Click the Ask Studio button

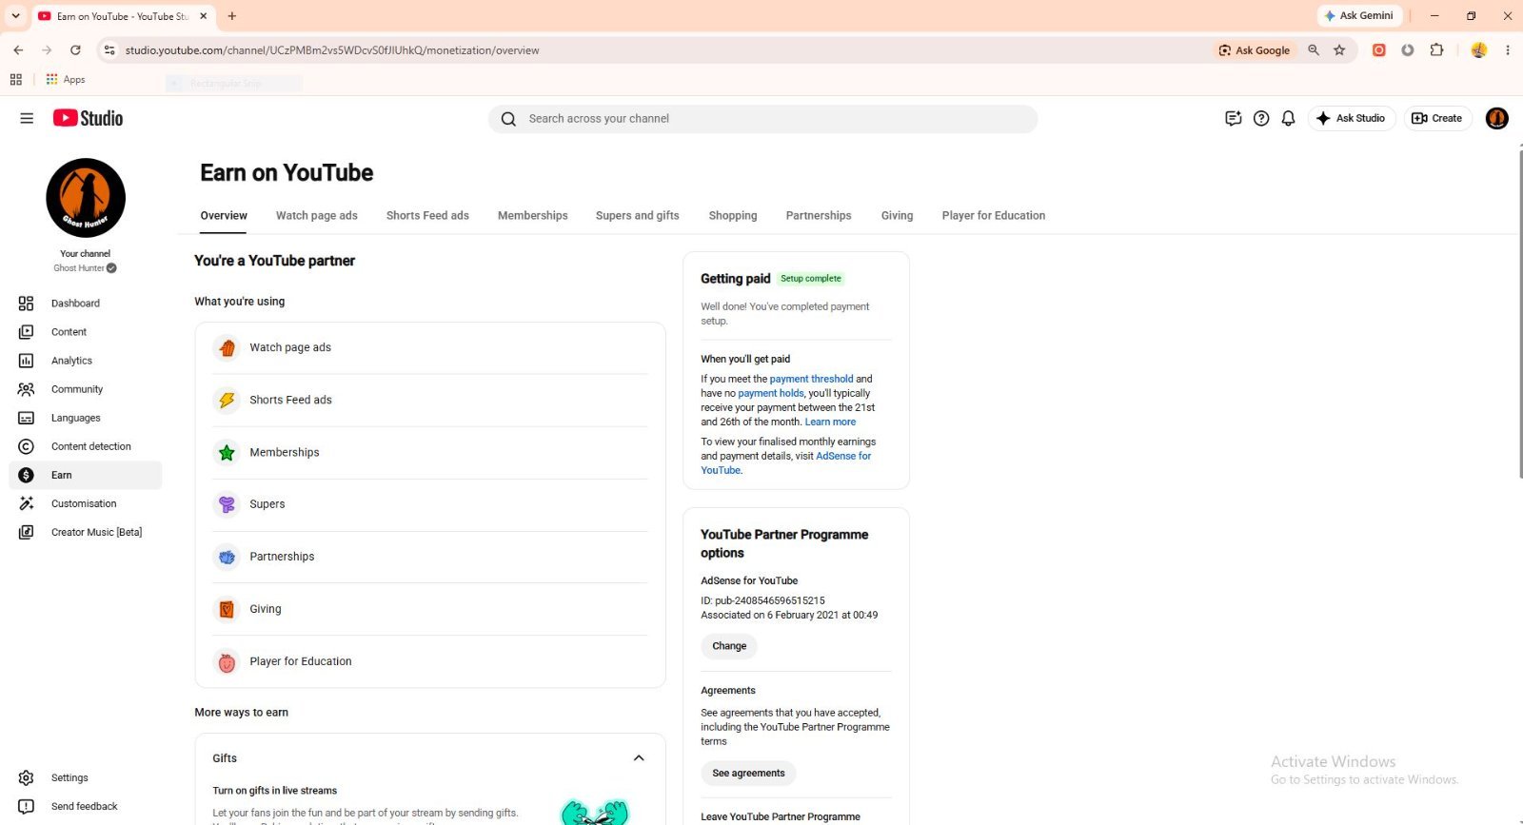1352,118
